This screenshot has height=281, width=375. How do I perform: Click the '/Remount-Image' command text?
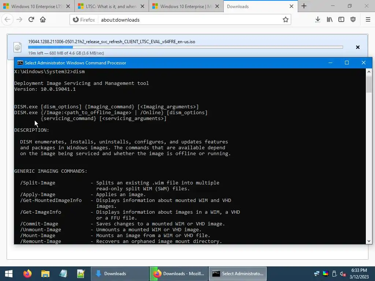[x=41, y=241]
